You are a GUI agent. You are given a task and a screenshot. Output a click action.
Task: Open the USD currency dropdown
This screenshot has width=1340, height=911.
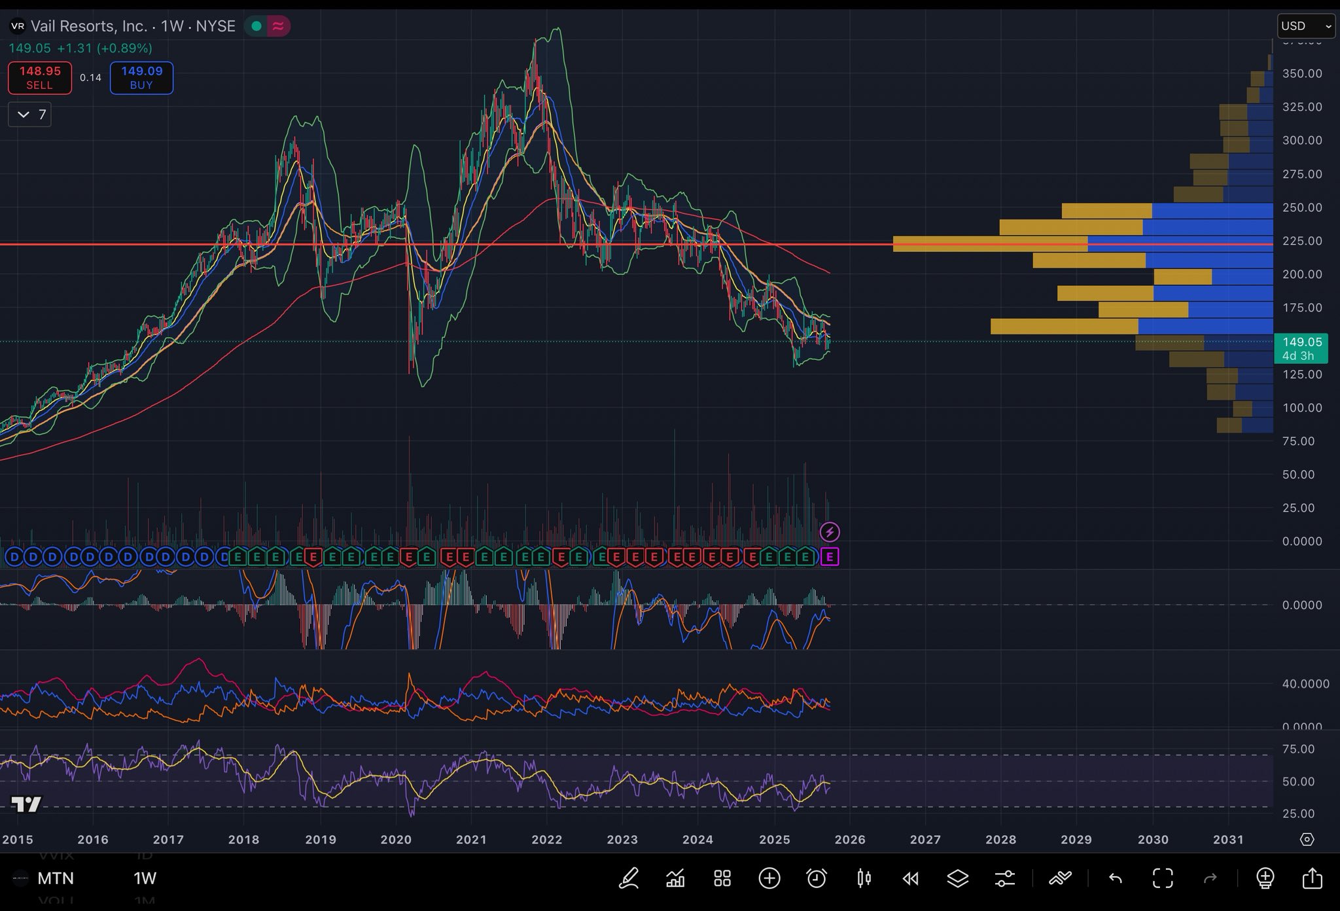coord(1306,26)
